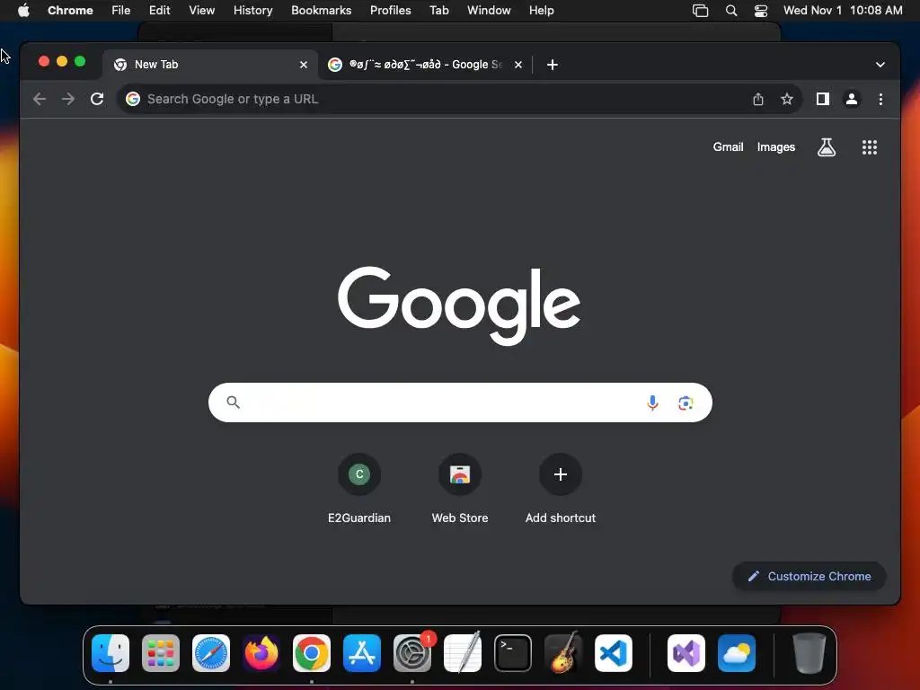The height and width of the screenshot is (690, 920).
Task: Open the Chrome application menu
Action: pyautogui.click(x=70, y=10)
